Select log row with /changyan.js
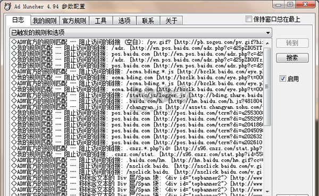319x196 pixels. 137,107
